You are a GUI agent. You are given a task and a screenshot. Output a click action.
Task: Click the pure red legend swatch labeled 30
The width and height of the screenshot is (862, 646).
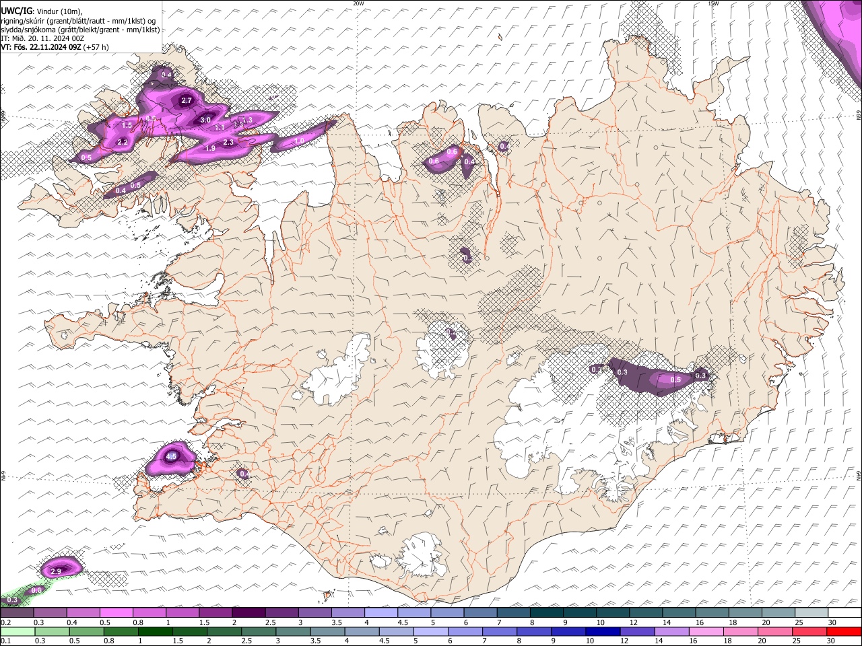(844, 631)
